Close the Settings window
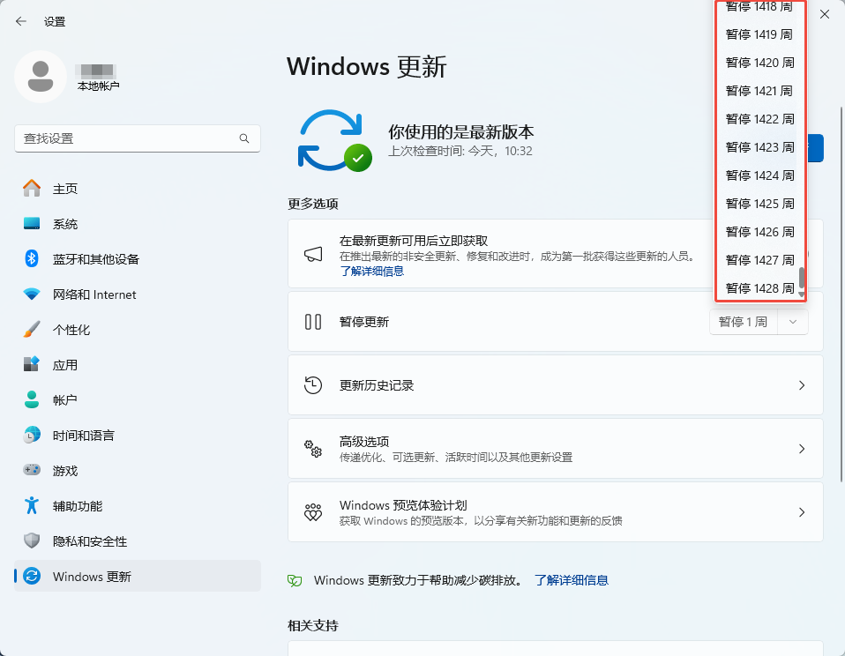The width and height of the screenshot is (845, 656). pyautogui.click(x=825, y=14)
